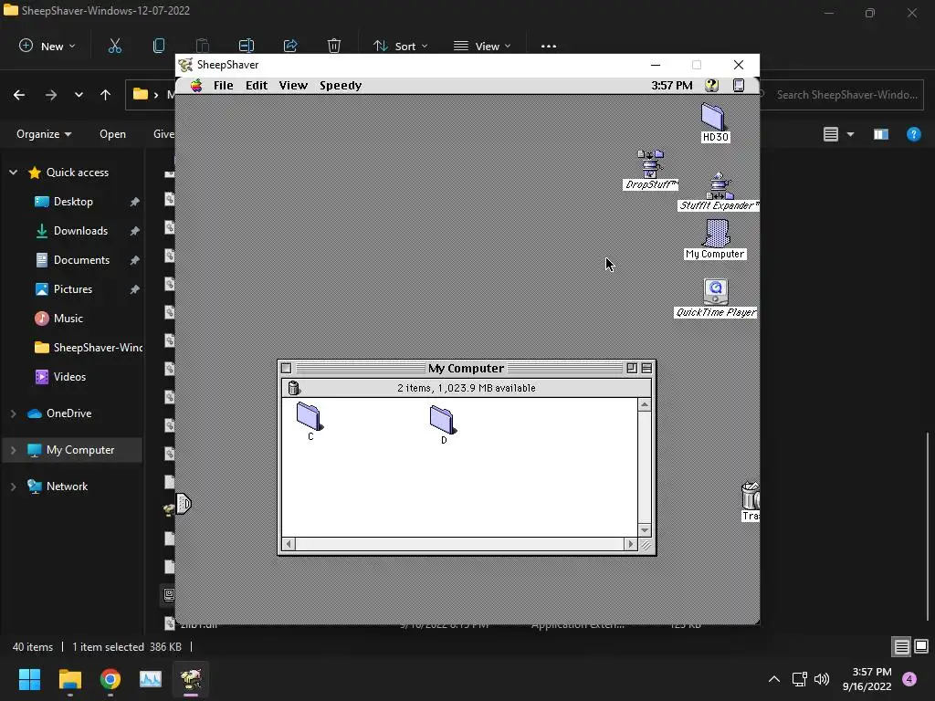Viewport: 935px width, 701px height.
Task: Click the Cut icon in File Explorer toolbar
Action: click(114, 46)
